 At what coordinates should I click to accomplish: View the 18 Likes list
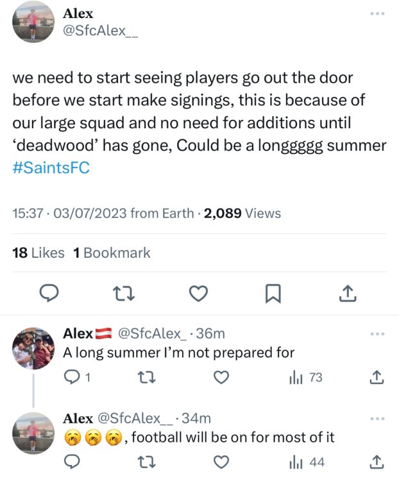coord(38,253)
